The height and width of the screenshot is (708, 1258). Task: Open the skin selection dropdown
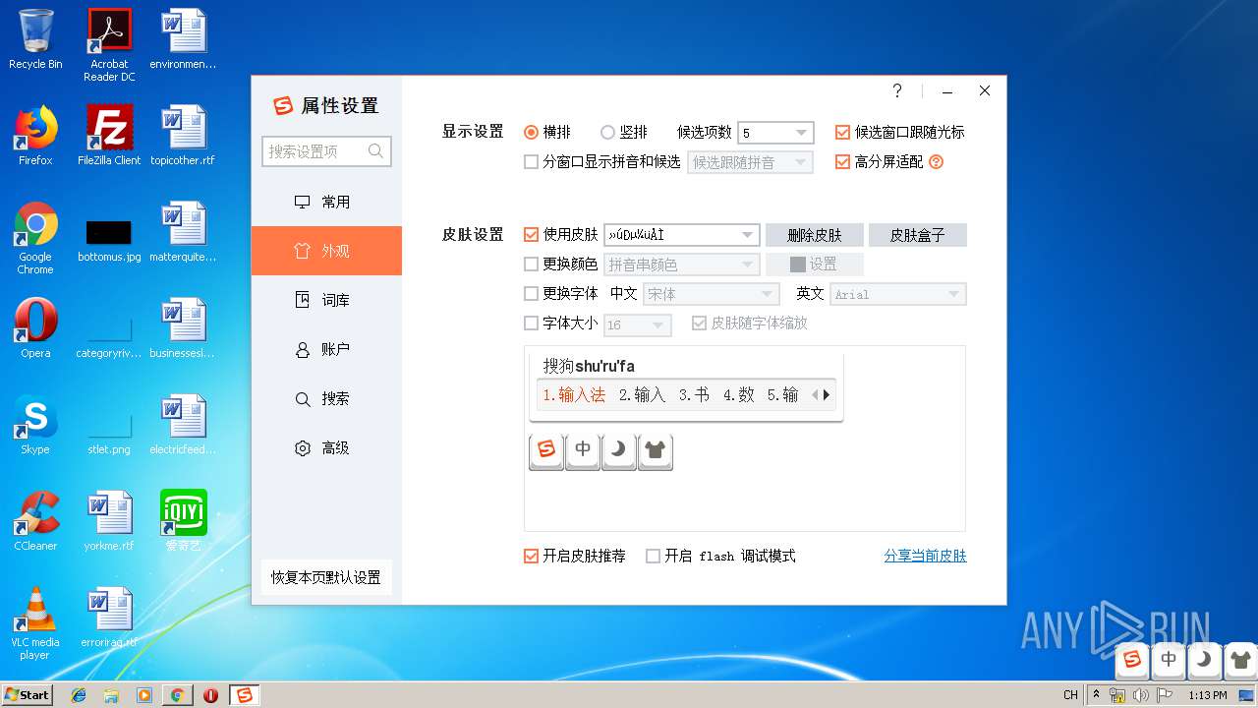(x=682, y=235)
